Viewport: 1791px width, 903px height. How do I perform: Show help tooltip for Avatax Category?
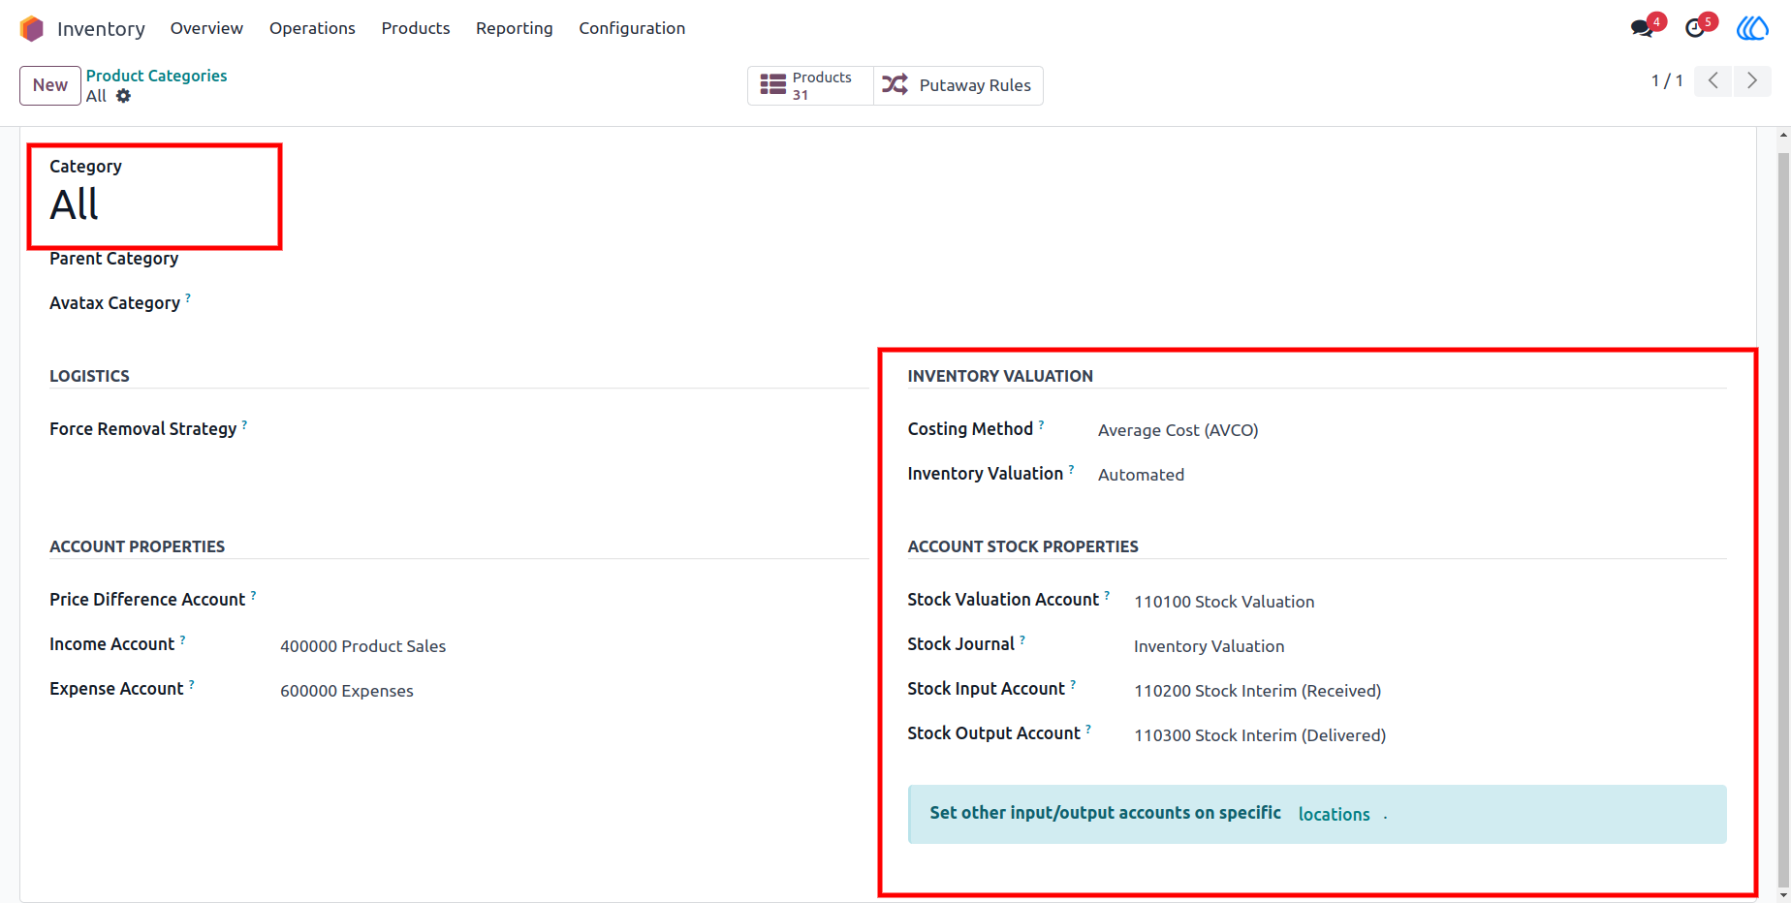click(x=188, y=298)
